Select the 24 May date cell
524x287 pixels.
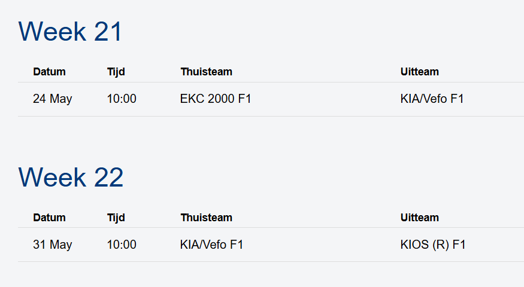[x=53, y=99]
